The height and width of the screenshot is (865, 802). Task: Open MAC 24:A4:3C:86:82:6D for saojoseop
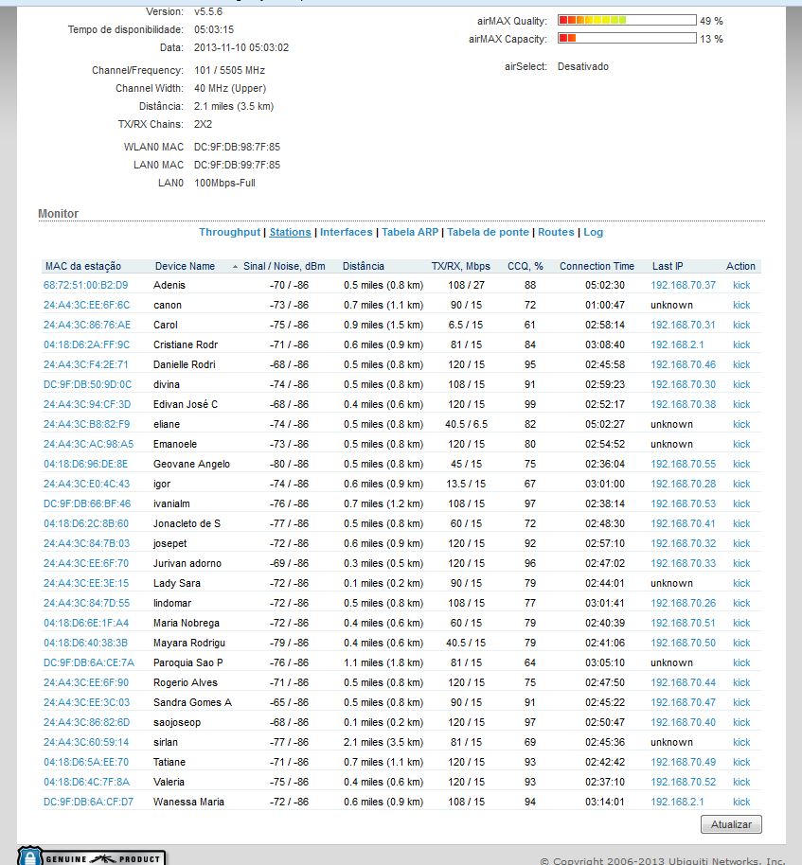tap(87, 722)
